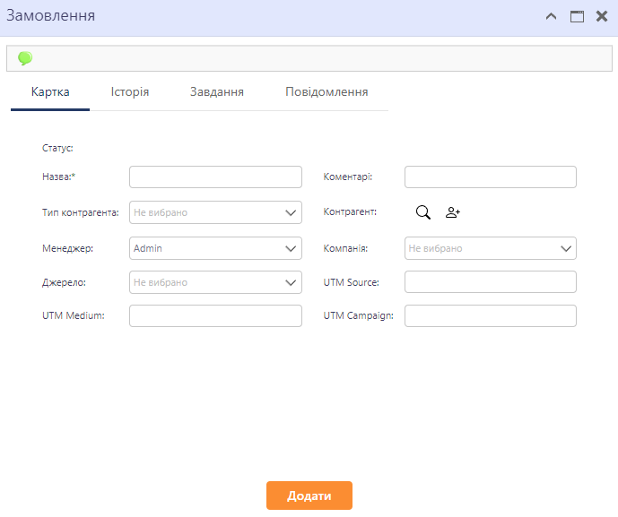Click the add new contractor icon
This screenshot has height=517, width=618.
point(453,212)
